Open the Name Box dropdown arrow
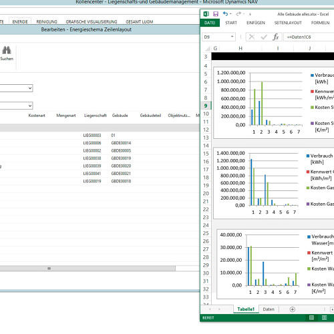 pyautogui.click(x=232, y=37)
